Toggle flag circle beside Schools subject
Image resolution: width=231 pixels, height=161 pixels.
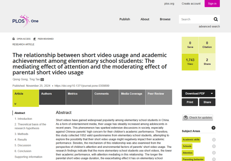coord(214,146)
